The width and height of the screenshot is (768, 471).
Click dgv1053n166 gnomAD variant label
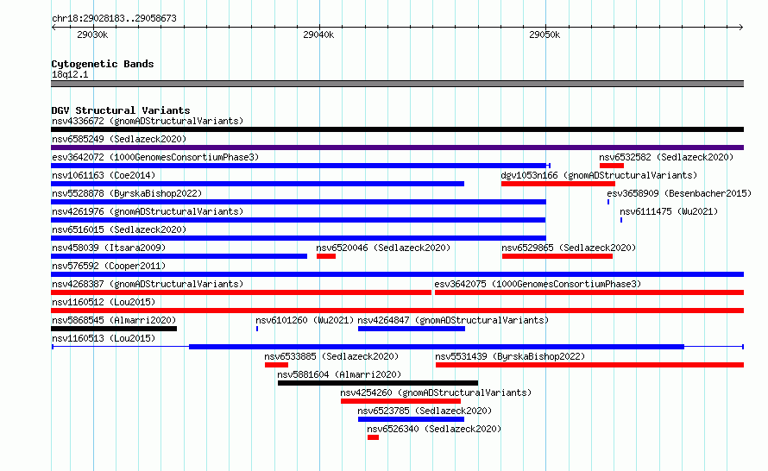point(599,175)
